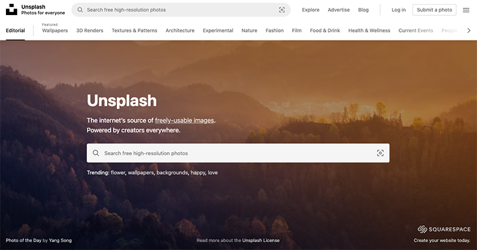Open the Health & Wellness category
This screenshot has width=477, height=250.
369,31
